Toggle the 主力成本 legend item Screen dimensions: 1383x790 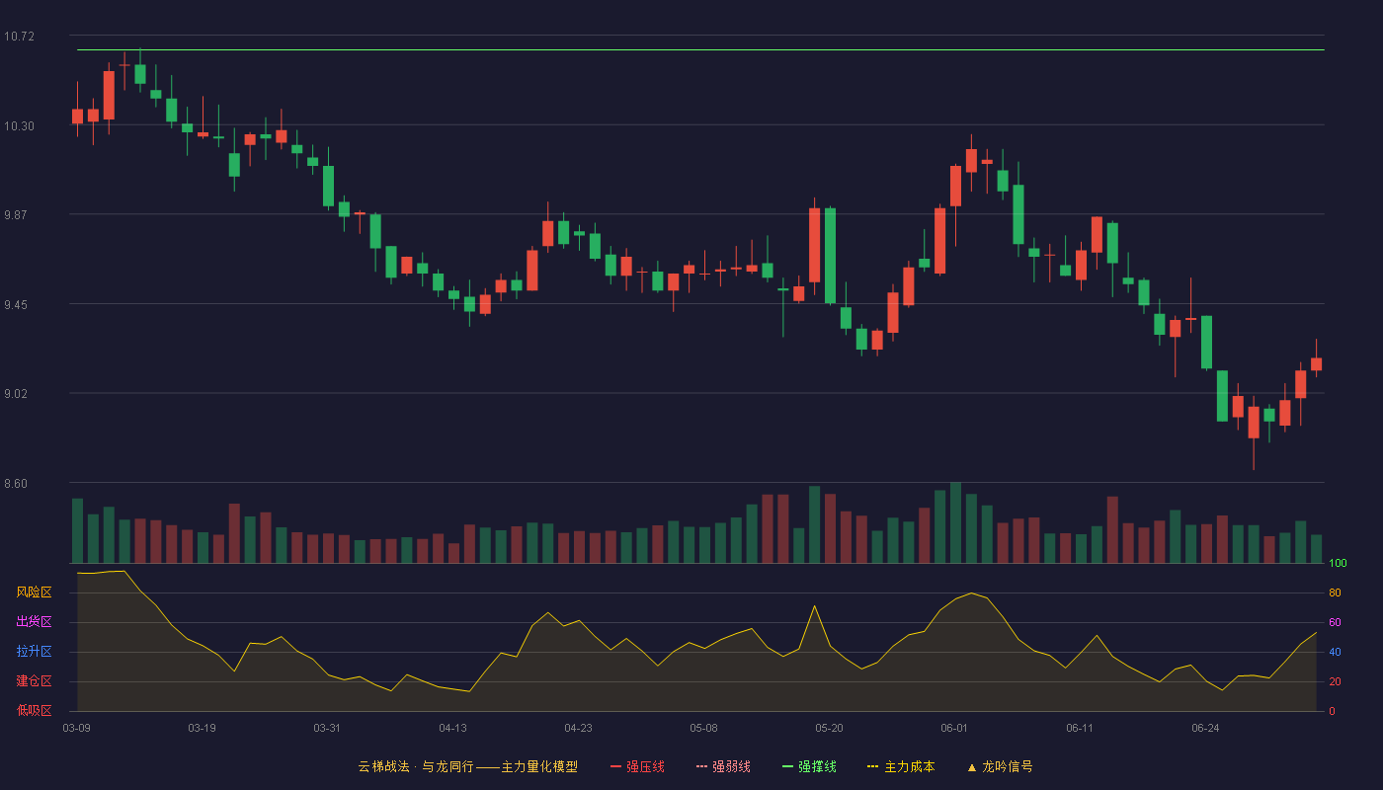(x=901, y=766)
